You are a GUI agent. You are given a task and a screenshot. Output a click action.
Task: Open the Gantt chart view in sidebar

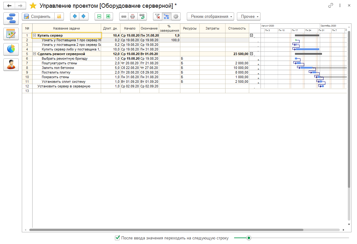click(11, 18)
